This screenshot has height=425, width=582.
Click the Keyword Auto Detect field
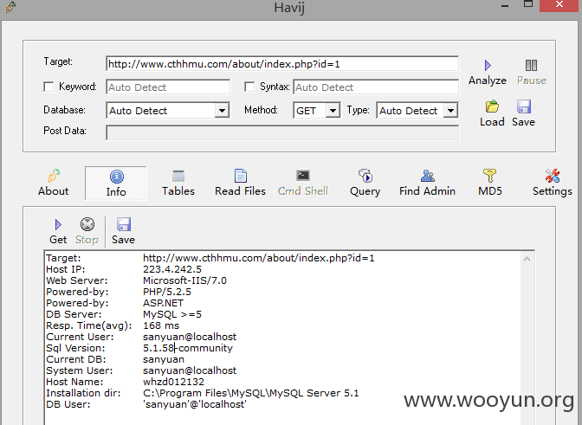click(168, 87)
